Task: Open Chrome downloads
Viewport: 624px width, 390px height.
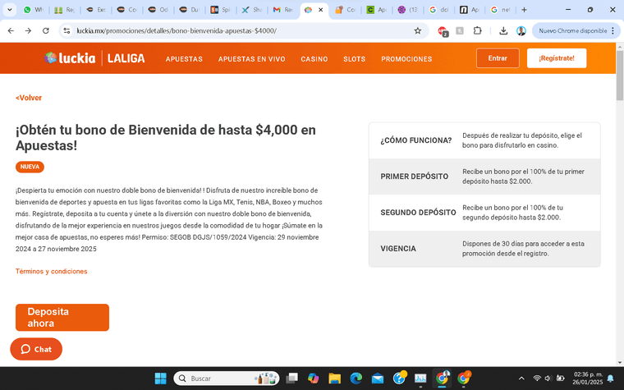Action: point(503,30)
